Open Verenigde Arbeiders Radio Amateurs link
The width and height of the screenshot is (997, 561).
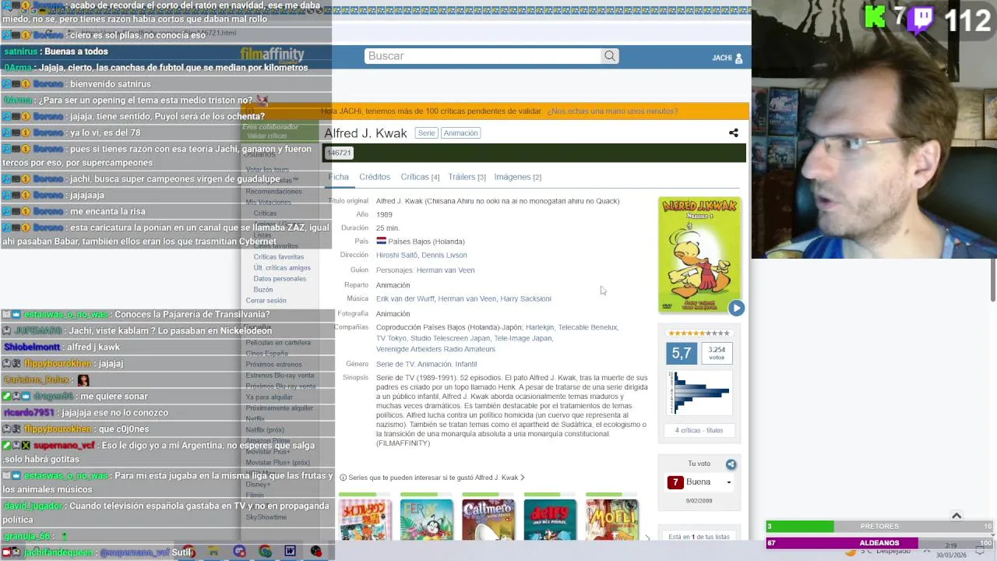click(x=435, y=349)
